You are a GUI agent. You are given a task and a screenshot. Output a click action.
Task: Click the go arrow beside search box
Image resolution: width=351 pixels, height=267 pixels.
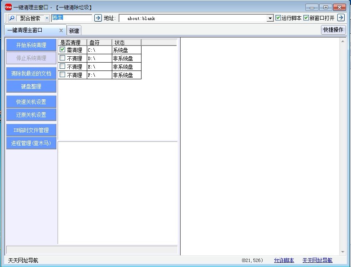98,18
